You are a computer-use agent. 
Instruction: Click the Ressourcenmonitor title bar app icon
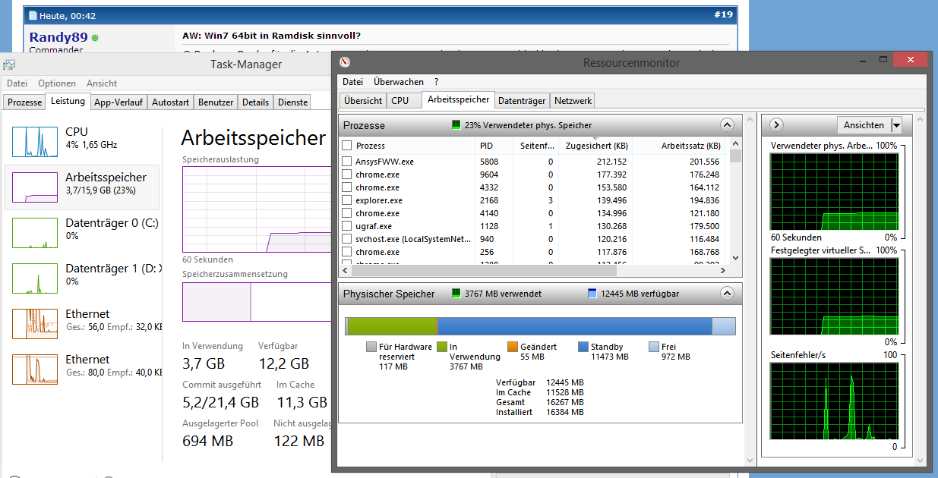[345, 62]
